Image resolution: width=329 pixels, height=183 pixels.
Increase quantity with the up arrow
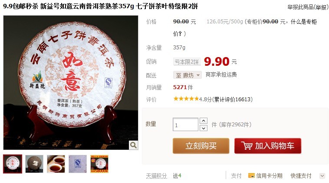[204, 121]
